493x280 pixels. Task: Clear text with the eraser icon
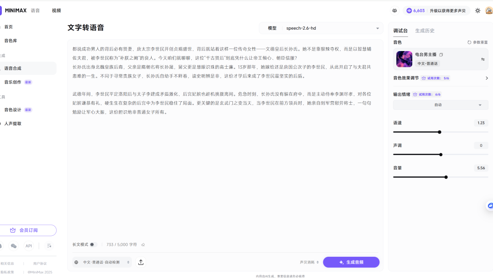[143, 244]
